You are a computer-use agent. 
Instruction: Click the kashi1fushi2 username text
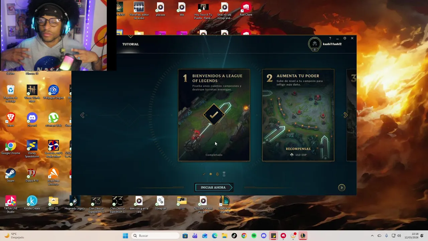332,44
